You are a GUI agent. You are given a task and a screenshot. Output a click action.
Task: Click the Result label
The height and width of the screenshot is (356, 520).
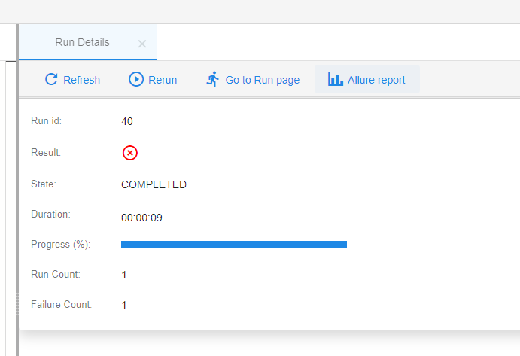[x=46, y=153]
